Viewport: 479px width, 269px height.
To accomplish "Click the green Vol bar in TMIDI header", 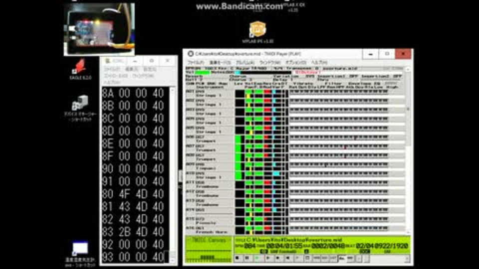I will point(202,72).
